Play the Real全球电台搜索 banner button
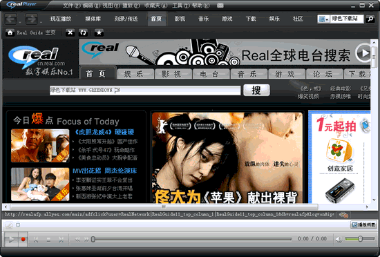The image size is (380, 257). coord(363,53)
